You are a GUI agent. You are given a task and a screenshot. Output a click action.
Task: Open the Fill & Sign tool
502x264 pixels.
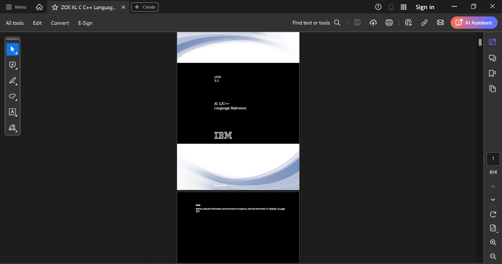pyautogui.click(x=12, y=128)
